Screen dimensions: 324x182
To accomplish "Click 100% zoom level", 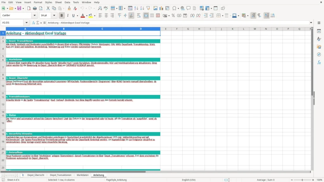I will click(x=320, y=180).
